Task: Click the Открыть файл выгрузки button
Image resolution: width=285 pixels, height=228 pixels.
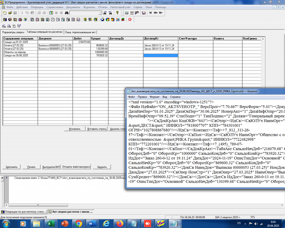Action: pyautogui.click(x=76, y=167)
